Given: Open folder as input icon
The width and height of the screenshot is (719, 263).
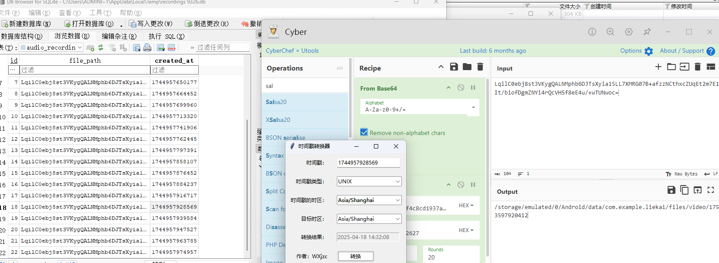Looking at the screenshot, I should tap(672, 67).
